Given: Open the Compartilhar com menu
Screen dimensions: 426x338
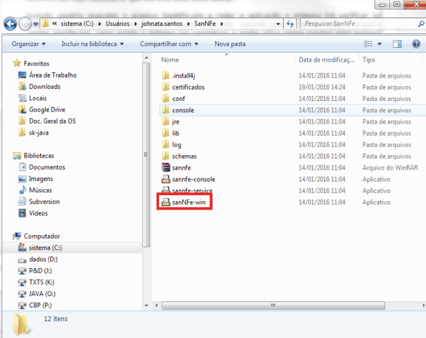Looking at the screenshot, I should coord(169,44).
